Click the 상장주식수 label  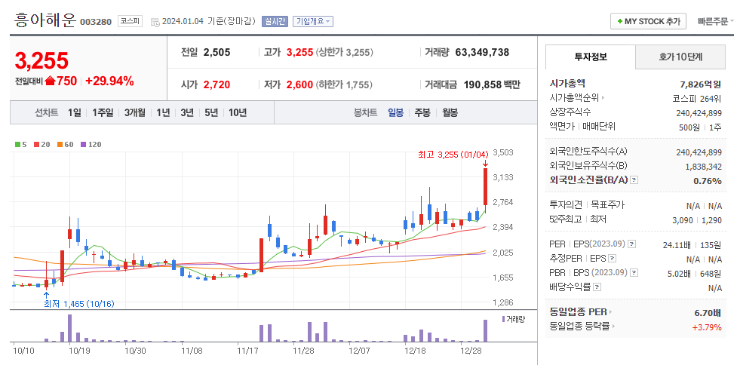[x=570, y=112]
